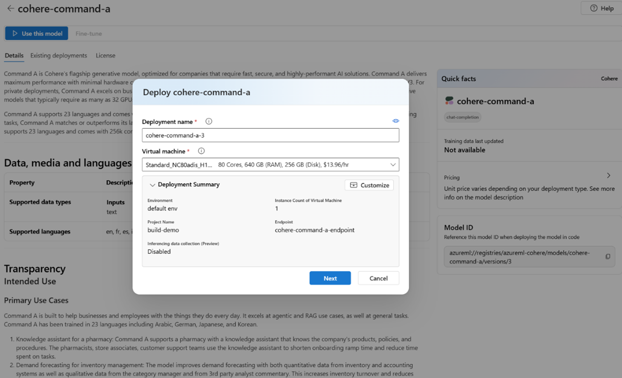622x378 pixels.
Task: Toggle the eye icon above Deployment name field
Action: (395, 121)
